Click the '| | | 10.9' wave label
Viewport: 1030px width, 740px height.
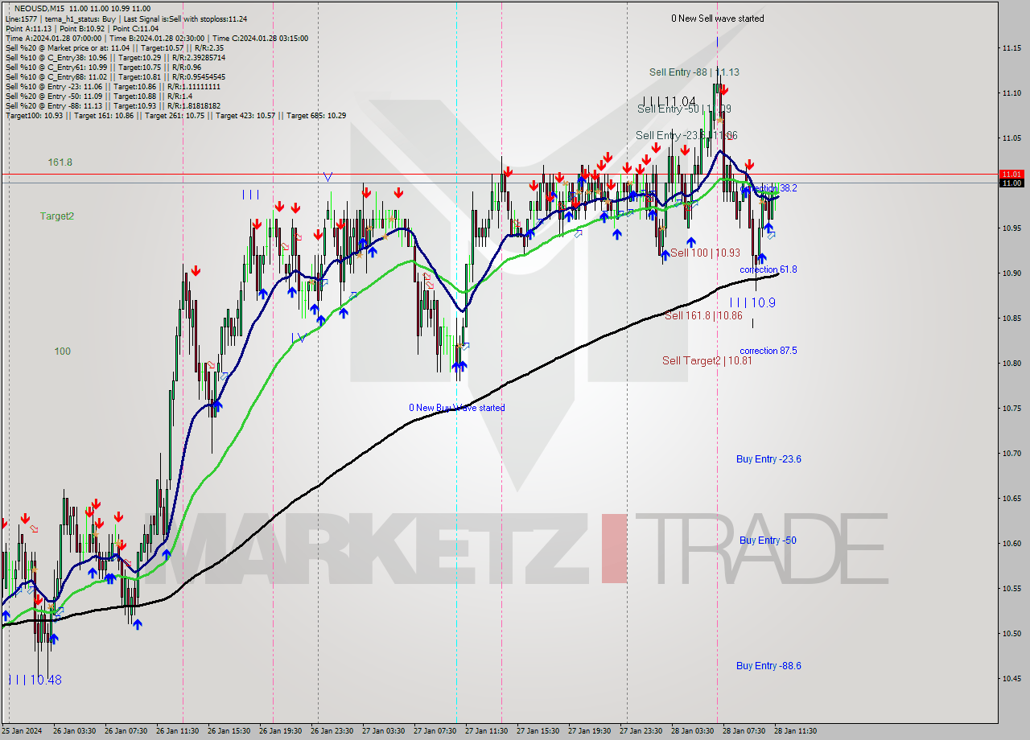752,302
